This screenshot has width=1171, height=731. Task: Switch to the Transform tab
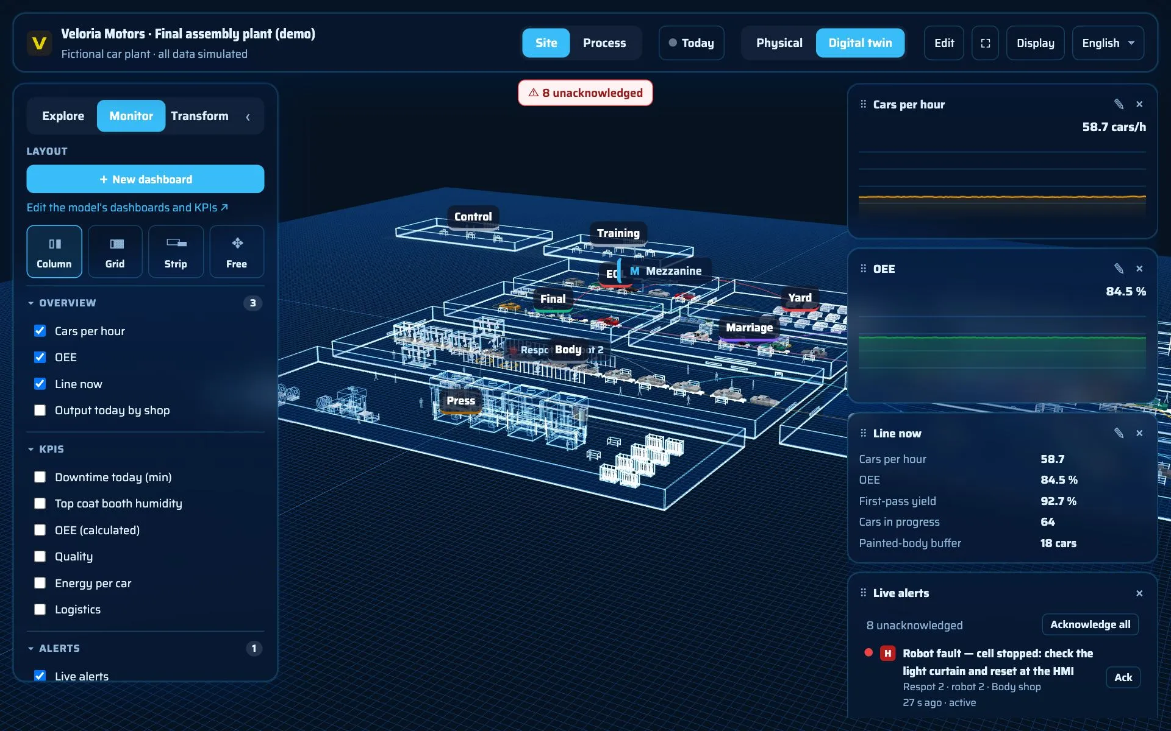(x=199, y=116)
